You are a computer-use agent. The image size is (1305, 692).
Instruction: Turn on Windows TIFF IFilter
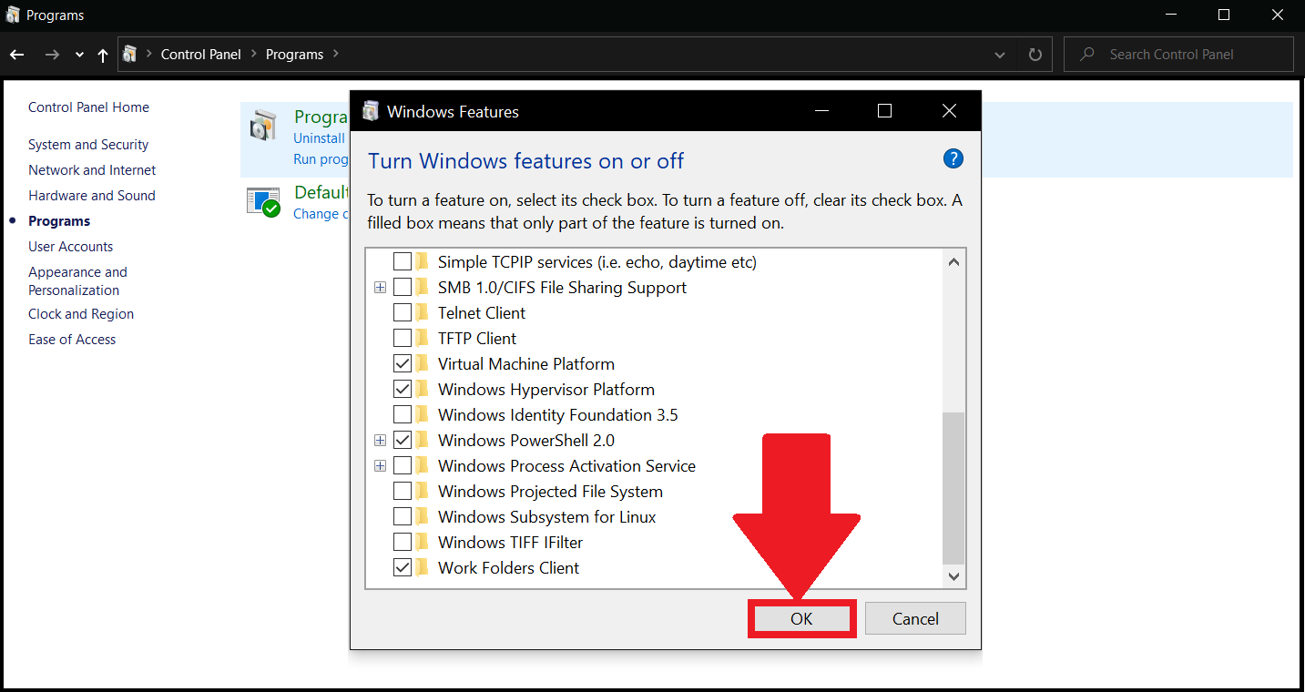point(403,543)
